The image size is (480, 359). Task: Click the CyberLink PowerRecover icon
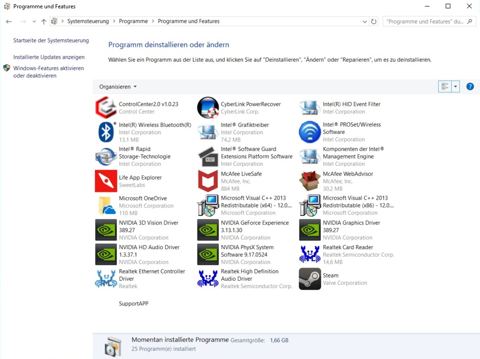point(208,107)
